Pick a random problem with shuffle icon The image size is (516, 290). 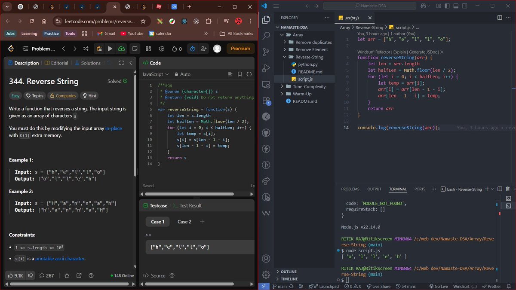(x=86, y=49)
